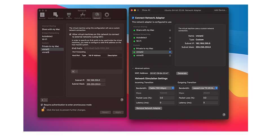Generate a new MAC address
This screenshot has height=136, width=272.
click(182, 73)
